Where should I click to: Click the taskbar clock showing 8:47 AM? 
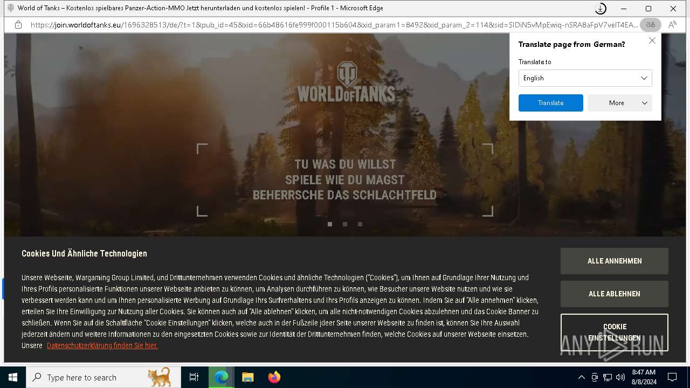[644, 377]
